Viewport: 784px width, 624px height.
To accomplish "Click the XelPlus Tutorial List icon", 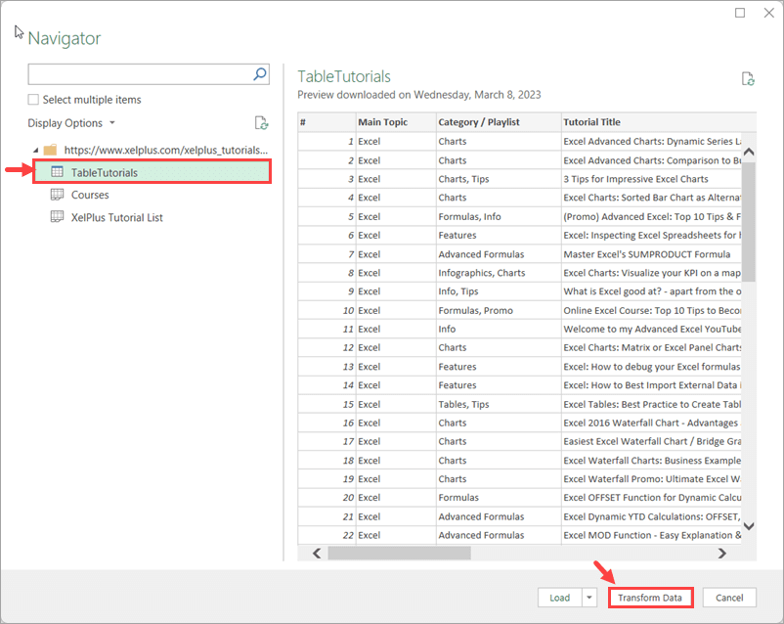I will tap(57, 217).
